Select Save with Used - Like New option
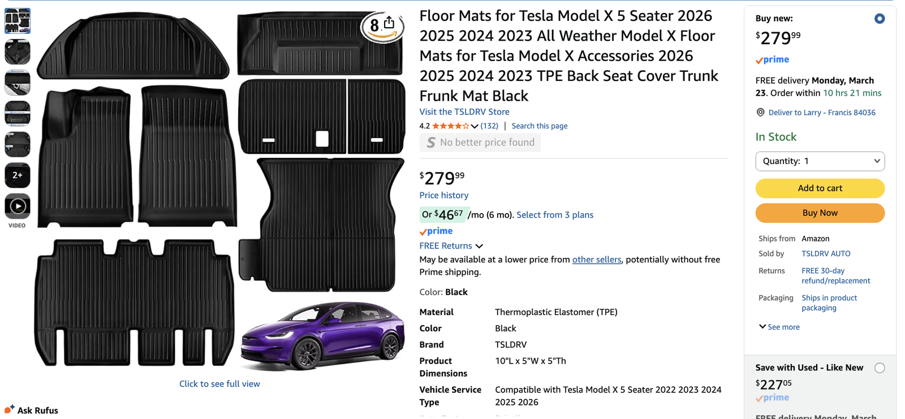905x419 pixels. [x=879, y=368]
